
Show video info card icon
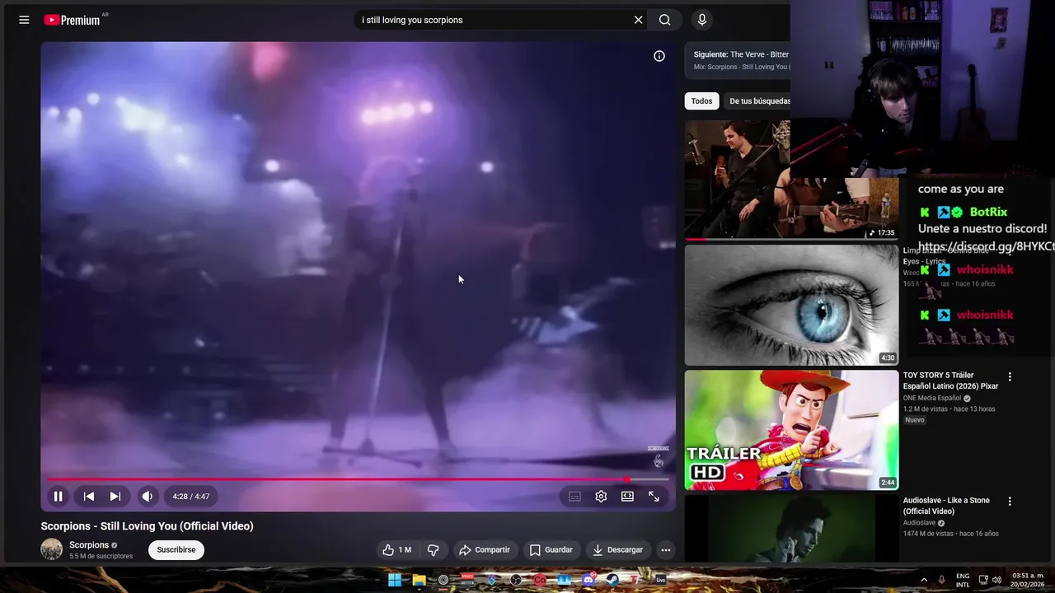pyautogui.click(x=659, y=56)
